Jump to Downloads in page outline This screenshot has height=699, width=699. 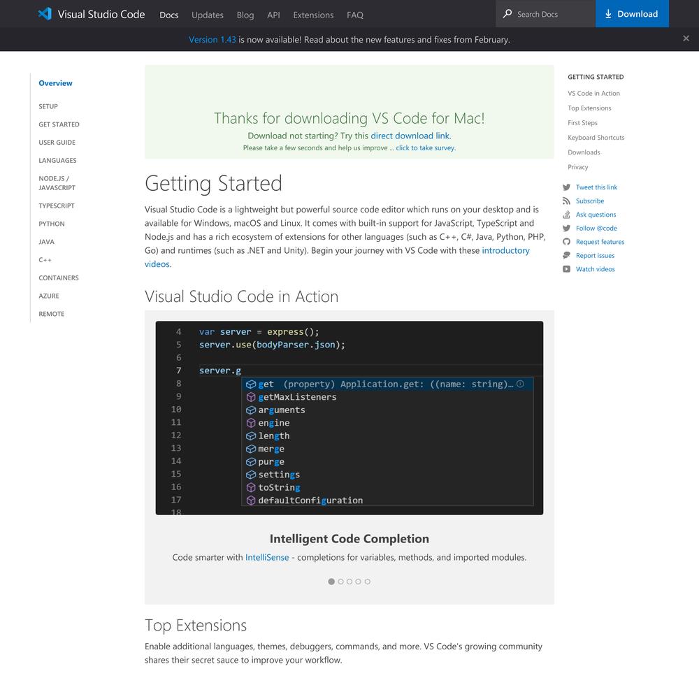(x=584, y=152)
